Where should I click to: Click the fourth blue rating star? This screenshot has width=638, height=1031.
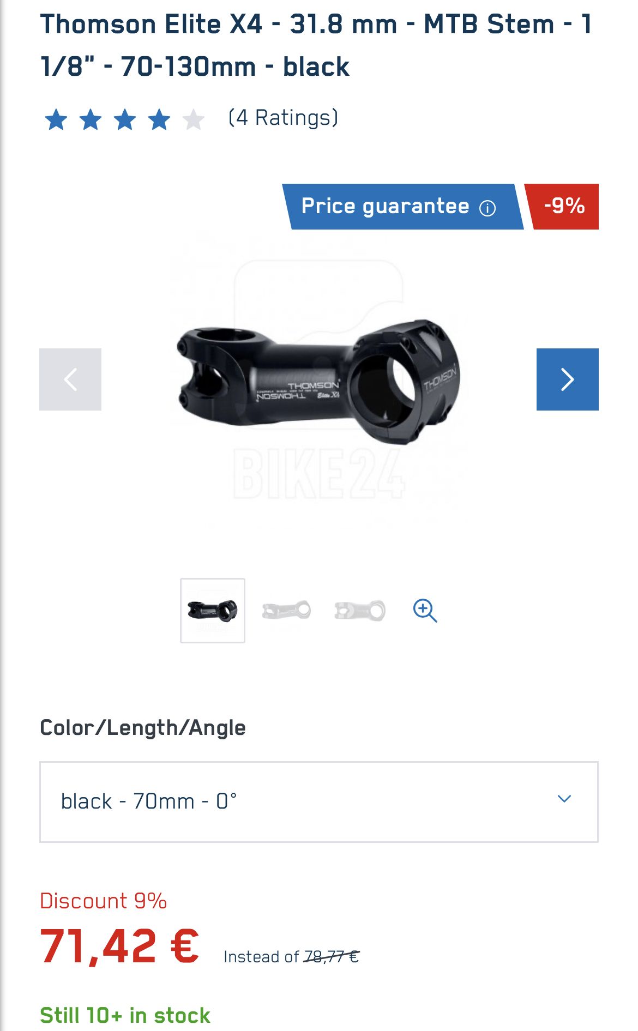pyautogui.click(x=159, y=119)
